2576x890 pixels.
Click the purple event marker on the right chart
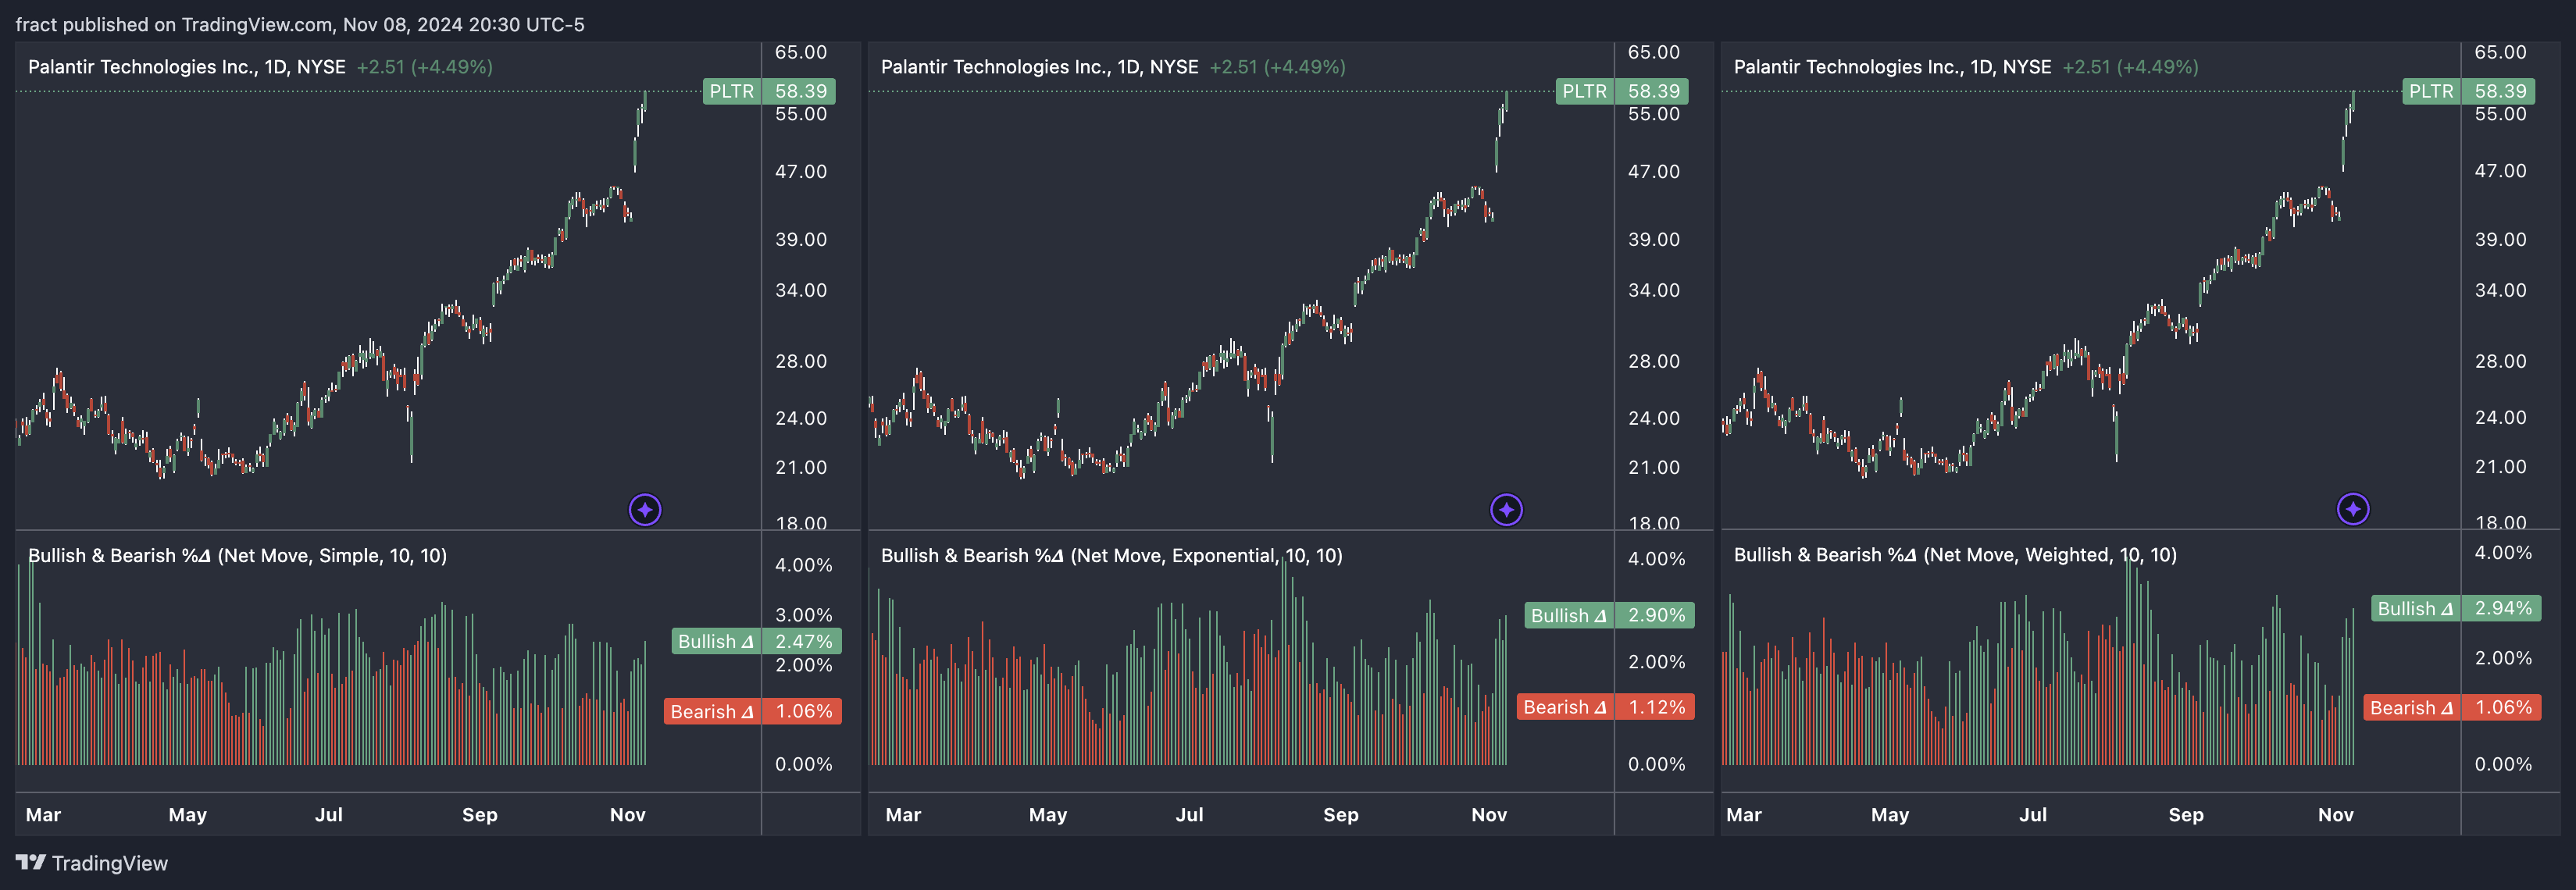pyautogui.click(x=2352, y=509)
